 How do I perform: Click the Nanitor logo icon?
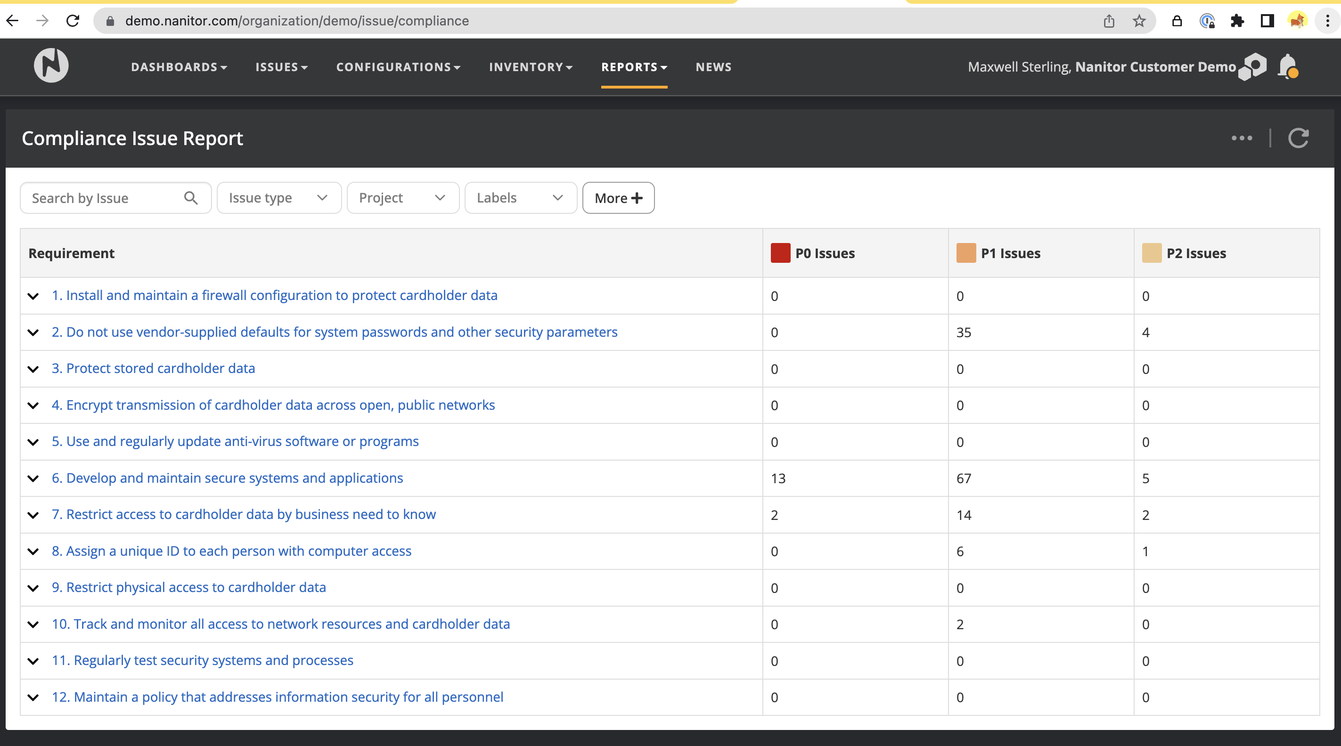coord(51,66)
